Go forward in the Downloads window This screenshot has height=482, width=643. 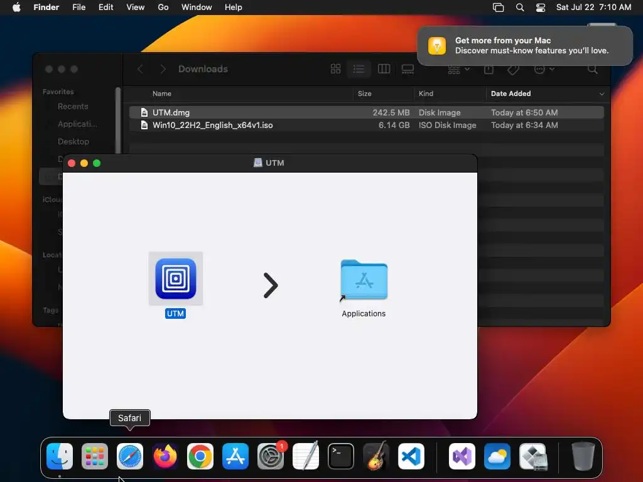[163, 69]
